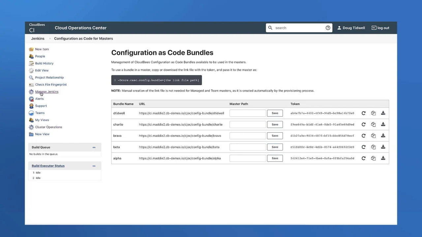The width and height of the screenshot is (422, 237).
Task: Save Master Path for beta
Action: (x=275, y=147)
